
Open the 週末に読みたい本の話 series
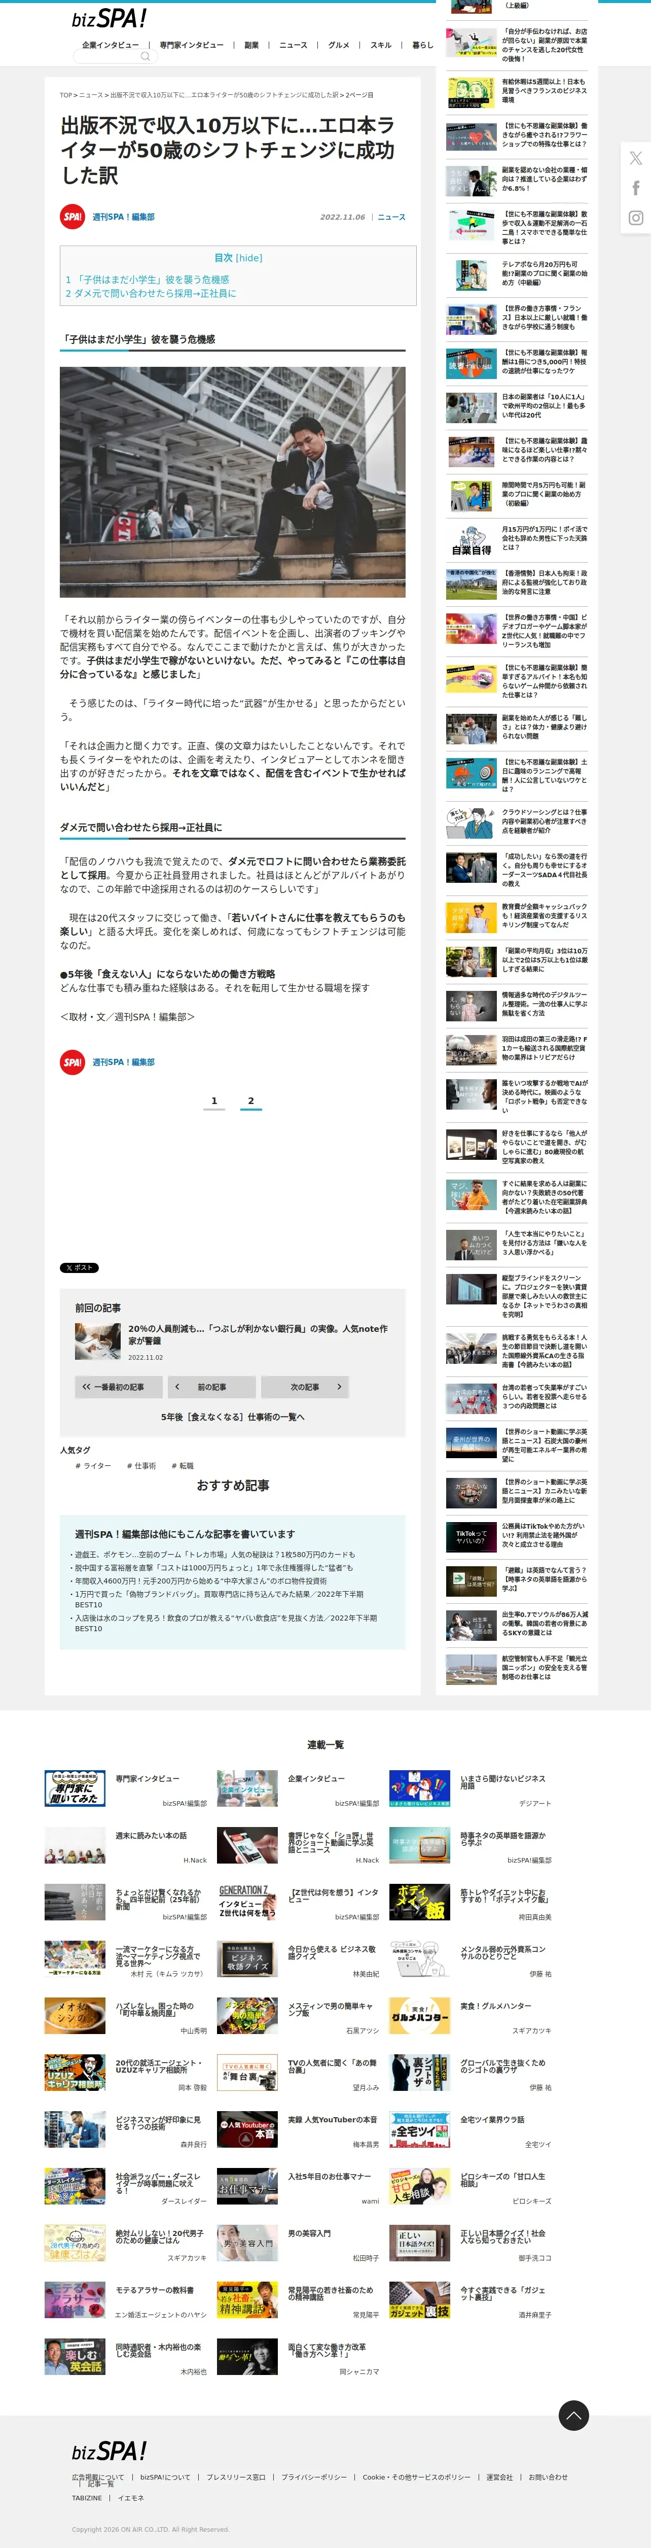point(151,1835)
